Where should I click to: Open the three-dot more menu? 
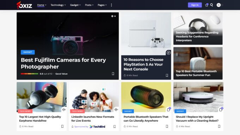pyautogui.click(x=111, y=5)
